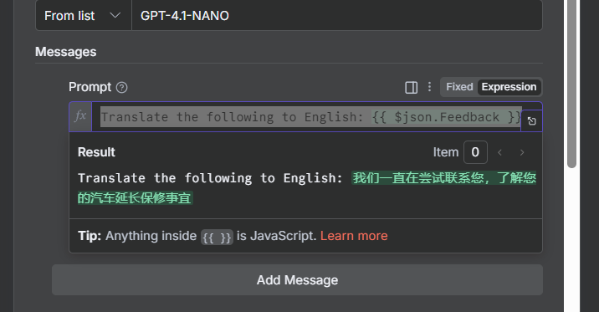The image size is (599, 312).
Task: Add a new message with Add Message
Action: click(297, 280)
